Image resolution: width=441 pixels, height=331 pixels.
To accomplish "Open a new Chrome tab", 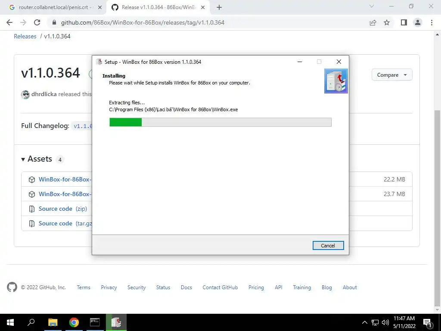I will 219,7.
